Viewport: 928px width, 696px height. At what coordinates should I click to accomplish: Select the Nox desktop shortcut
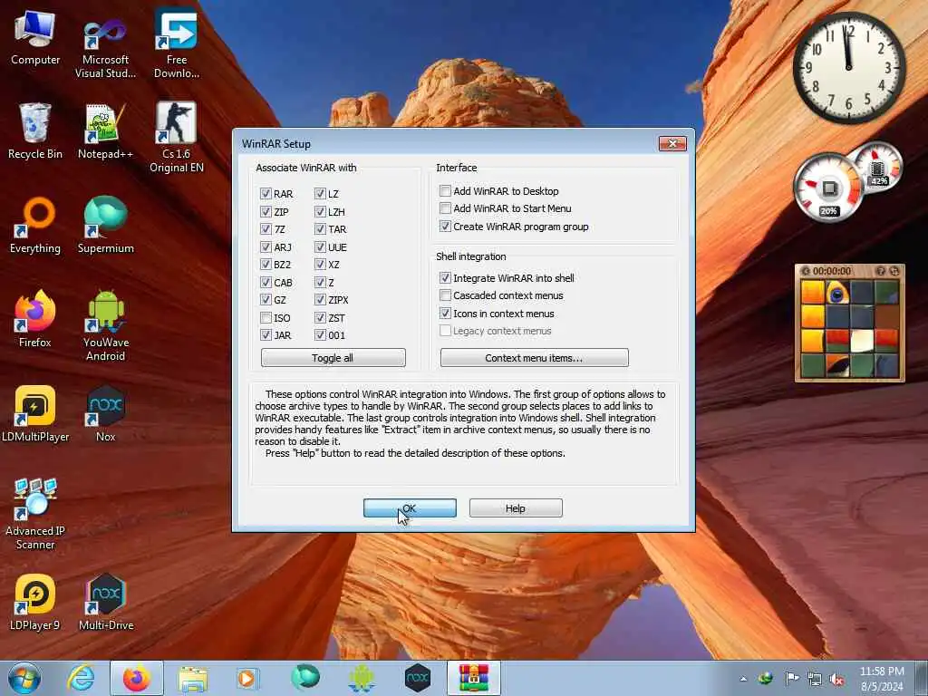coord(105,413)
